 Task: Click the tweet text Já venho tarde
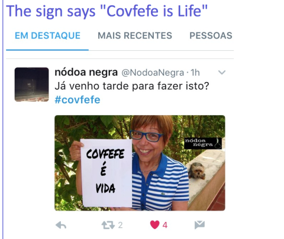pos(132,86)
